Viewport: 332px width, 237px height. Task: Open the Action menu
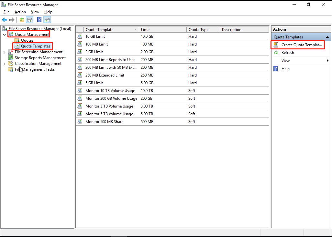pos(20,12)
